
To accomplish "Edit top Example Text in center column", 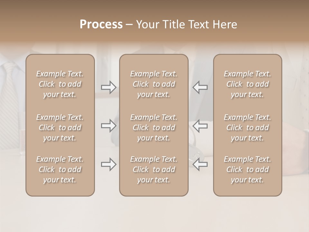I will (x=154, y=84).
